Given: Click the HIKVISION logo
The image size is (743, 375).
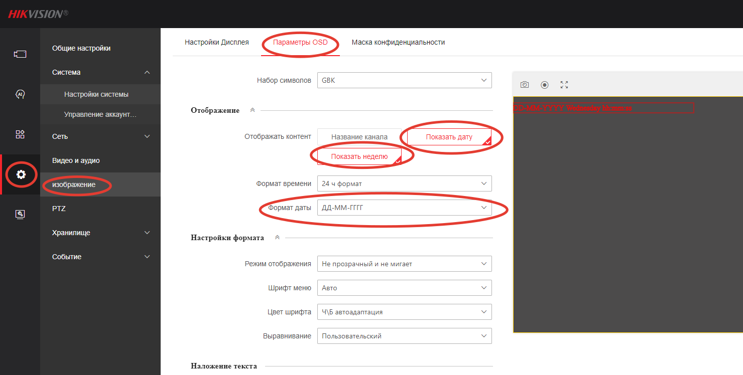Looking at the screenshot, I should coord(38,14).
